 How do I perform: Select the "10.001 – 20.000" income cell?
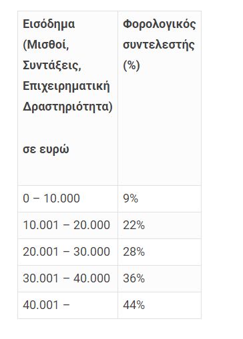pos(67,225)
